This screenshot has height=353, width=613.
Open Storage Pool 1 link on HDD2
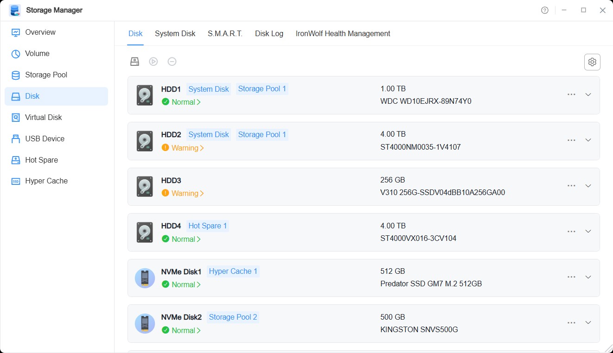click(x=262, y=134)
